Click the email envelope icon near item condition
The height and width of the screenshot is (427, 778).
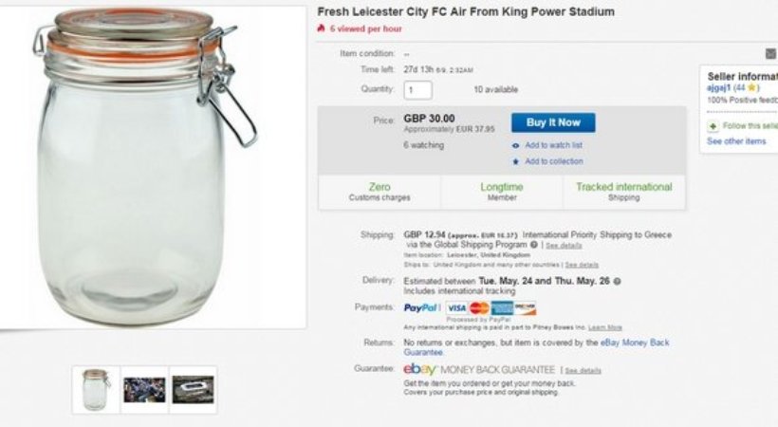click(x=771, y=54)
